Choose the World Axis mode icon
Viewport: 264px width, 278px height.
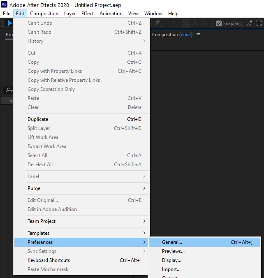[x=195, y=23]
